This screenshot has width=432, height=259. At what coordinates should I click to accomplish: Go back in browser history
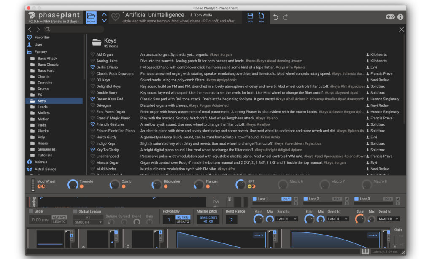point(30,29)
